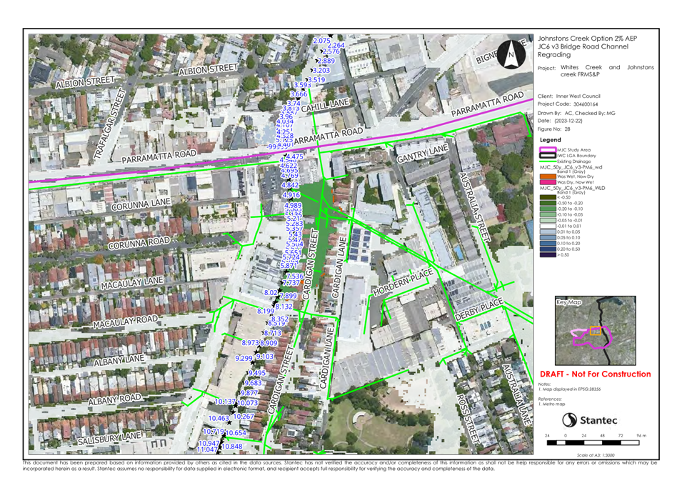The width and height of the screenshot is (682, 483).
Task: Click the Project Code '304600164'
Action: click(x=586, y=104)
